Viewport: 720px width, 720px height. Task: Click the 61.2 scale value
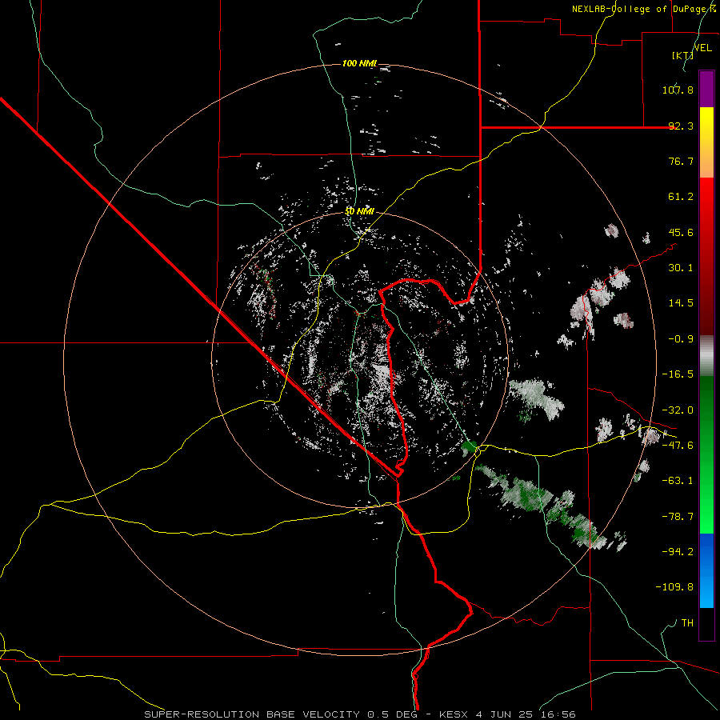[681, 197]
